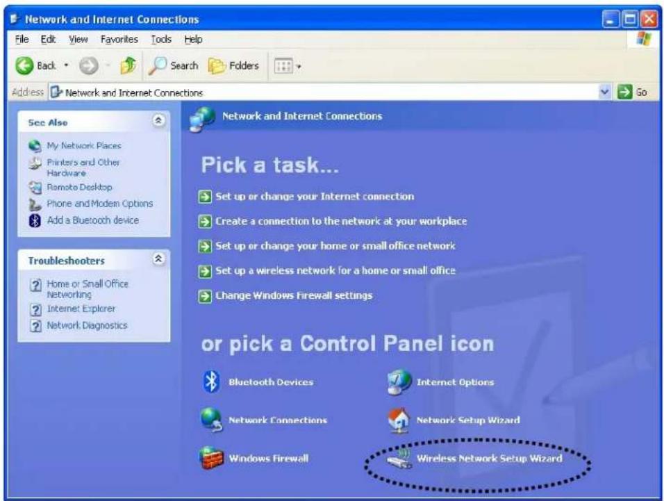The height and width of the screenshot is (501, 664).
Task: Choose Change Windows Firewall settings task
Action: pos(294,295)
